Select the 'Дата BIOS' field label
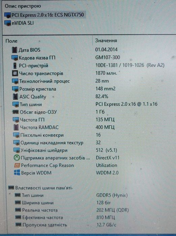The height and width of the screenshot is (236, 176). pyautogui.click(x=30, y=50)
